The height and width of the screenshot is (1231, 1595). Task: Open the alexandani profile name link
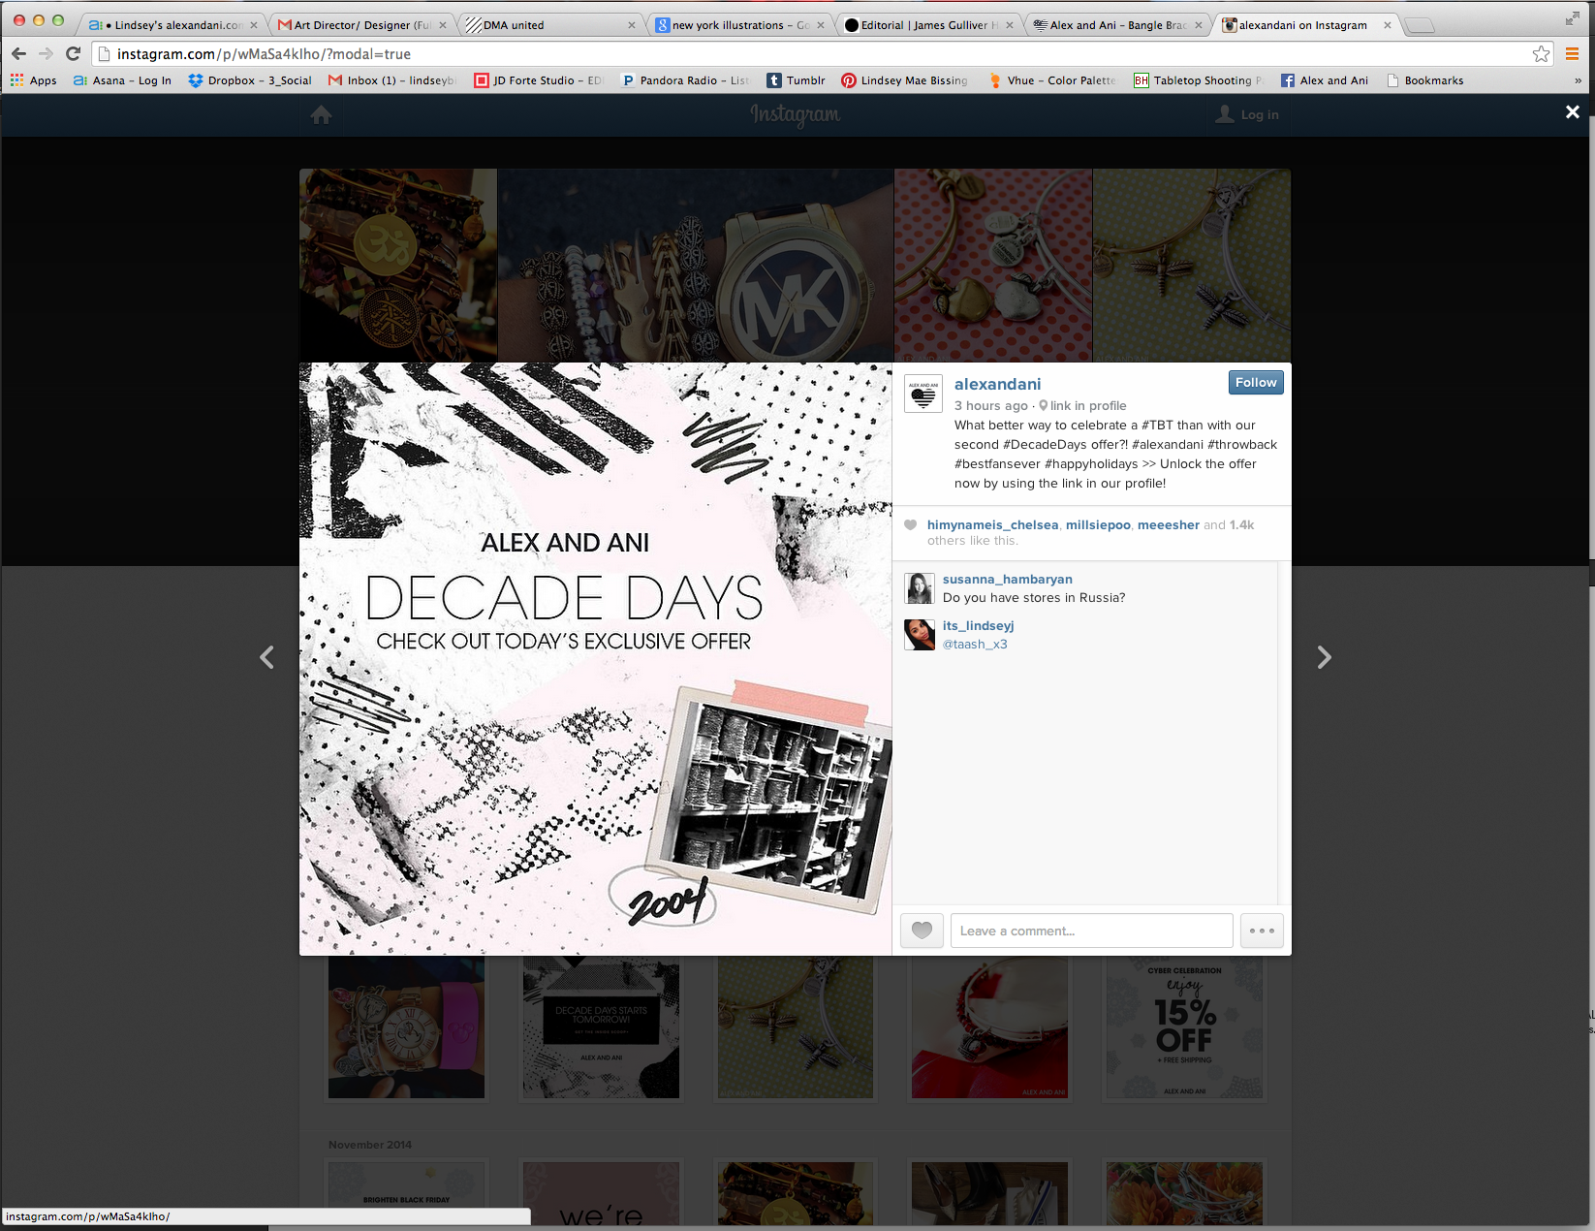(997, 384)
